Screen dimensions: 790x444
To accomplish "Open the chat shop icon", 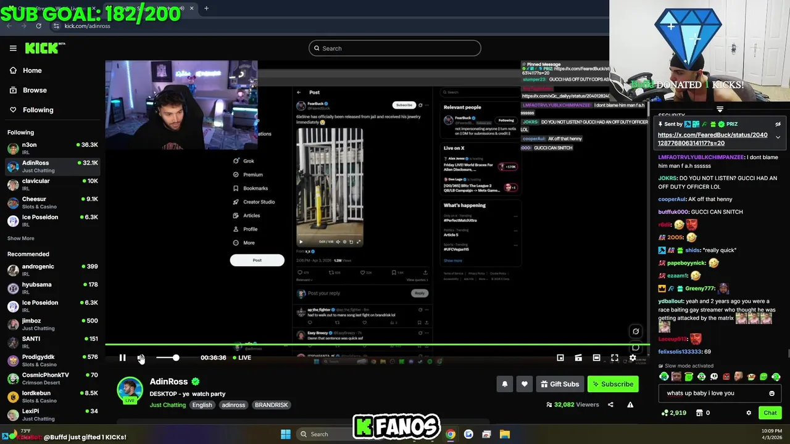I will click(x=698, y=413).
